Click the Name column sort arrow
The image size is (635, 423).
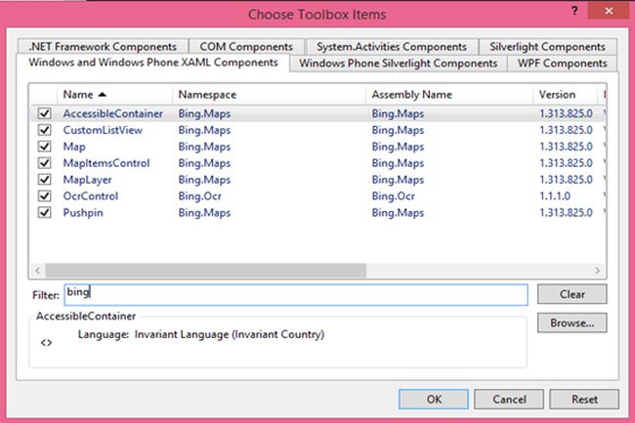tap(103, 95)
